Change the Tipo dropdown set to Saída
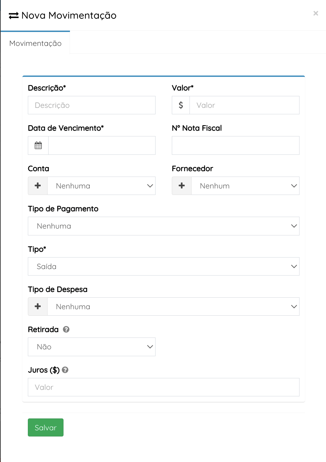This screenshot has width=326, height=462. [x=163, y=266]
